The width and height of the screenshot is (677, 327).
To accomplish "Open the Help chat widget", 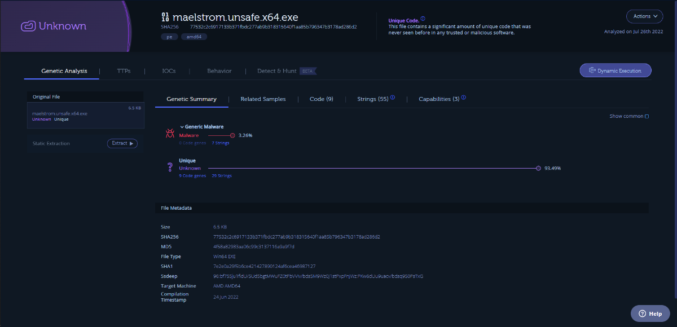I will pos(650,313).
